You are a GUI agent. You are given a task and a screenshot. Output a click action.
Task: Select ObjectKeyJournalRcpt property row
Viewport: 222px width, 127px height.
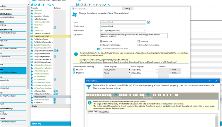coord(42,33)
